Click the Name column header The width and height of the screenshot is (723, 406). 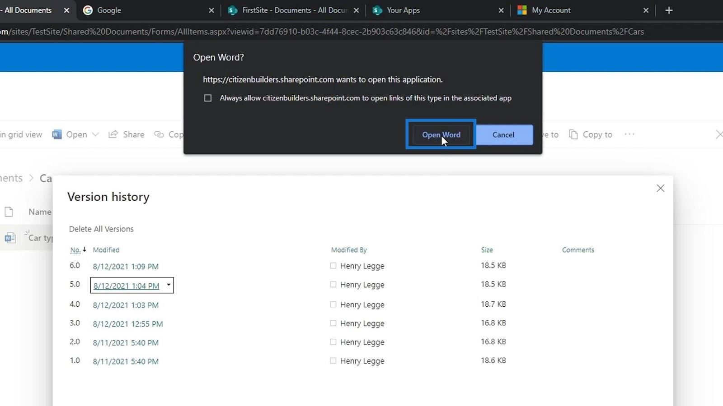coord(40,212)
